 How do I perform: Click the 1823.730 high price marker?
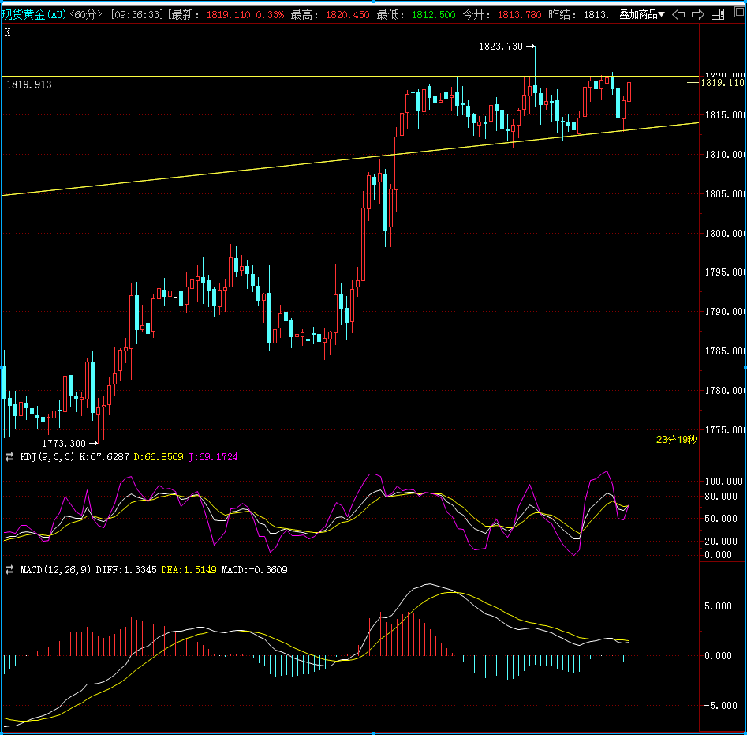(501, 47)
